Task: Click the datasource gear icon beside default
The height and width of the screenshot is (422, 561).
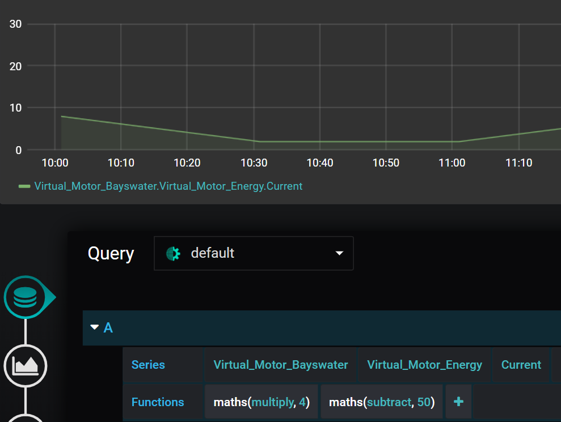Action: 174,253
